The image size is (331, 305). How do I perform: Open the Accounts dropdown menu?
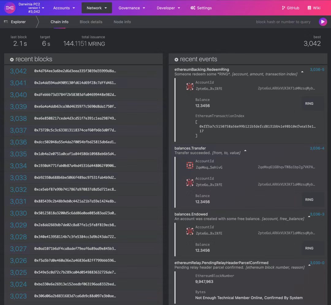(64, 8)
